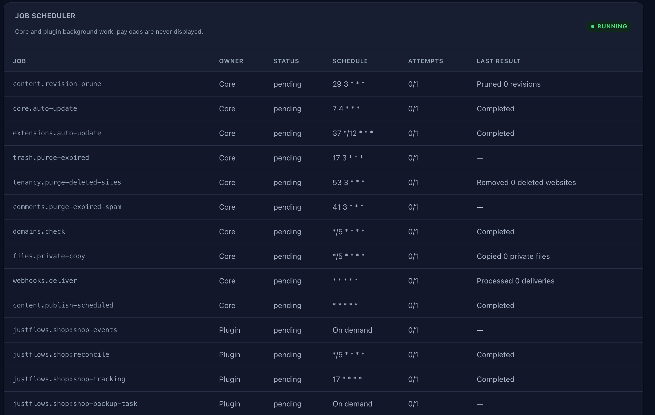Click the 'Removed 0 deleted websites' result

(526, 182)
